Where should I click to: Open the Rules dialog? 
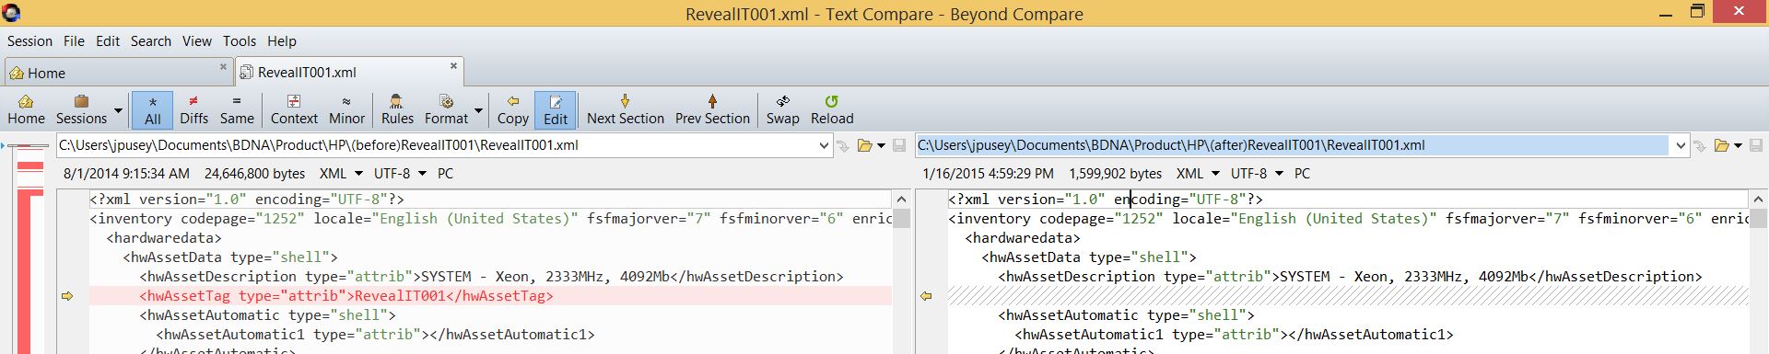397,109
